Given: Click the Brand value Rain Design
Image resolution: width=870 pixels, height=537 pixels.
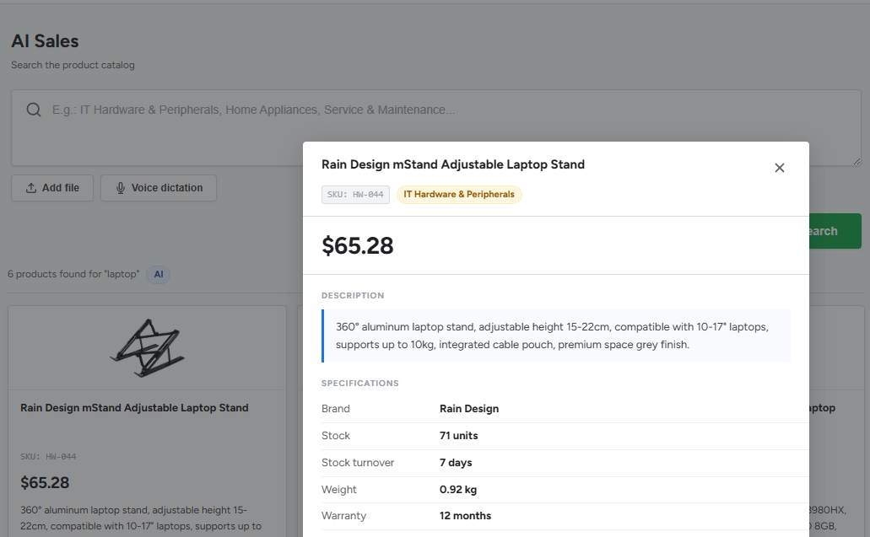Looking at the screenshot, I should 469,409.
